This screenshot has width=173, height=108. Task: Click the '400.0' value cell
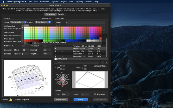(99, 46)
